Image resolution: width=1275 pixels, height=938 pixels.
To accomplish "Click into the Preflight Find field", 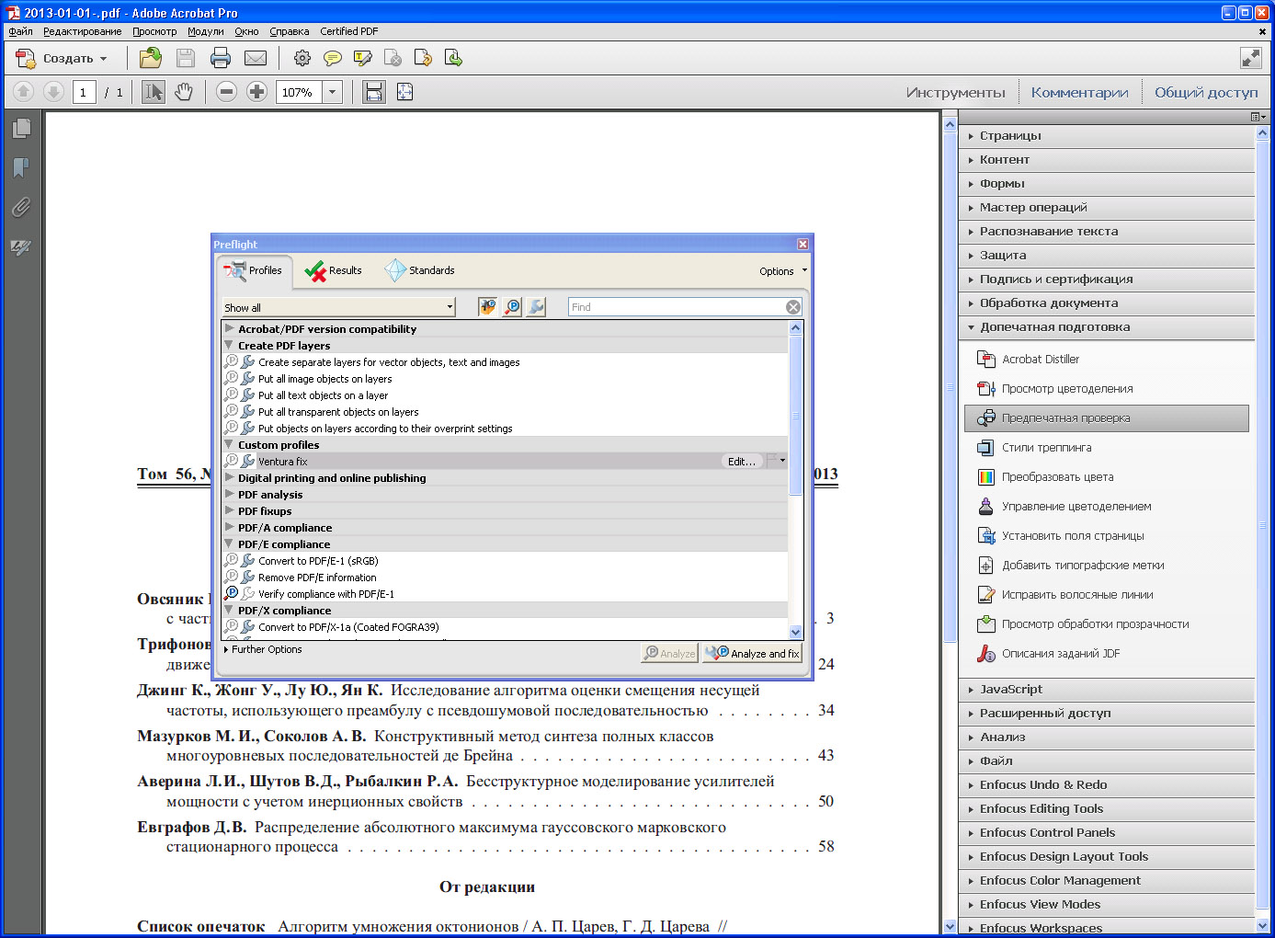I will point(676,307).
